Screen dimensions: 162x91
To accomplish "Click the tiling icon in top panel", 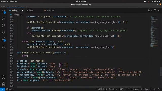I will tap(145, 1).
